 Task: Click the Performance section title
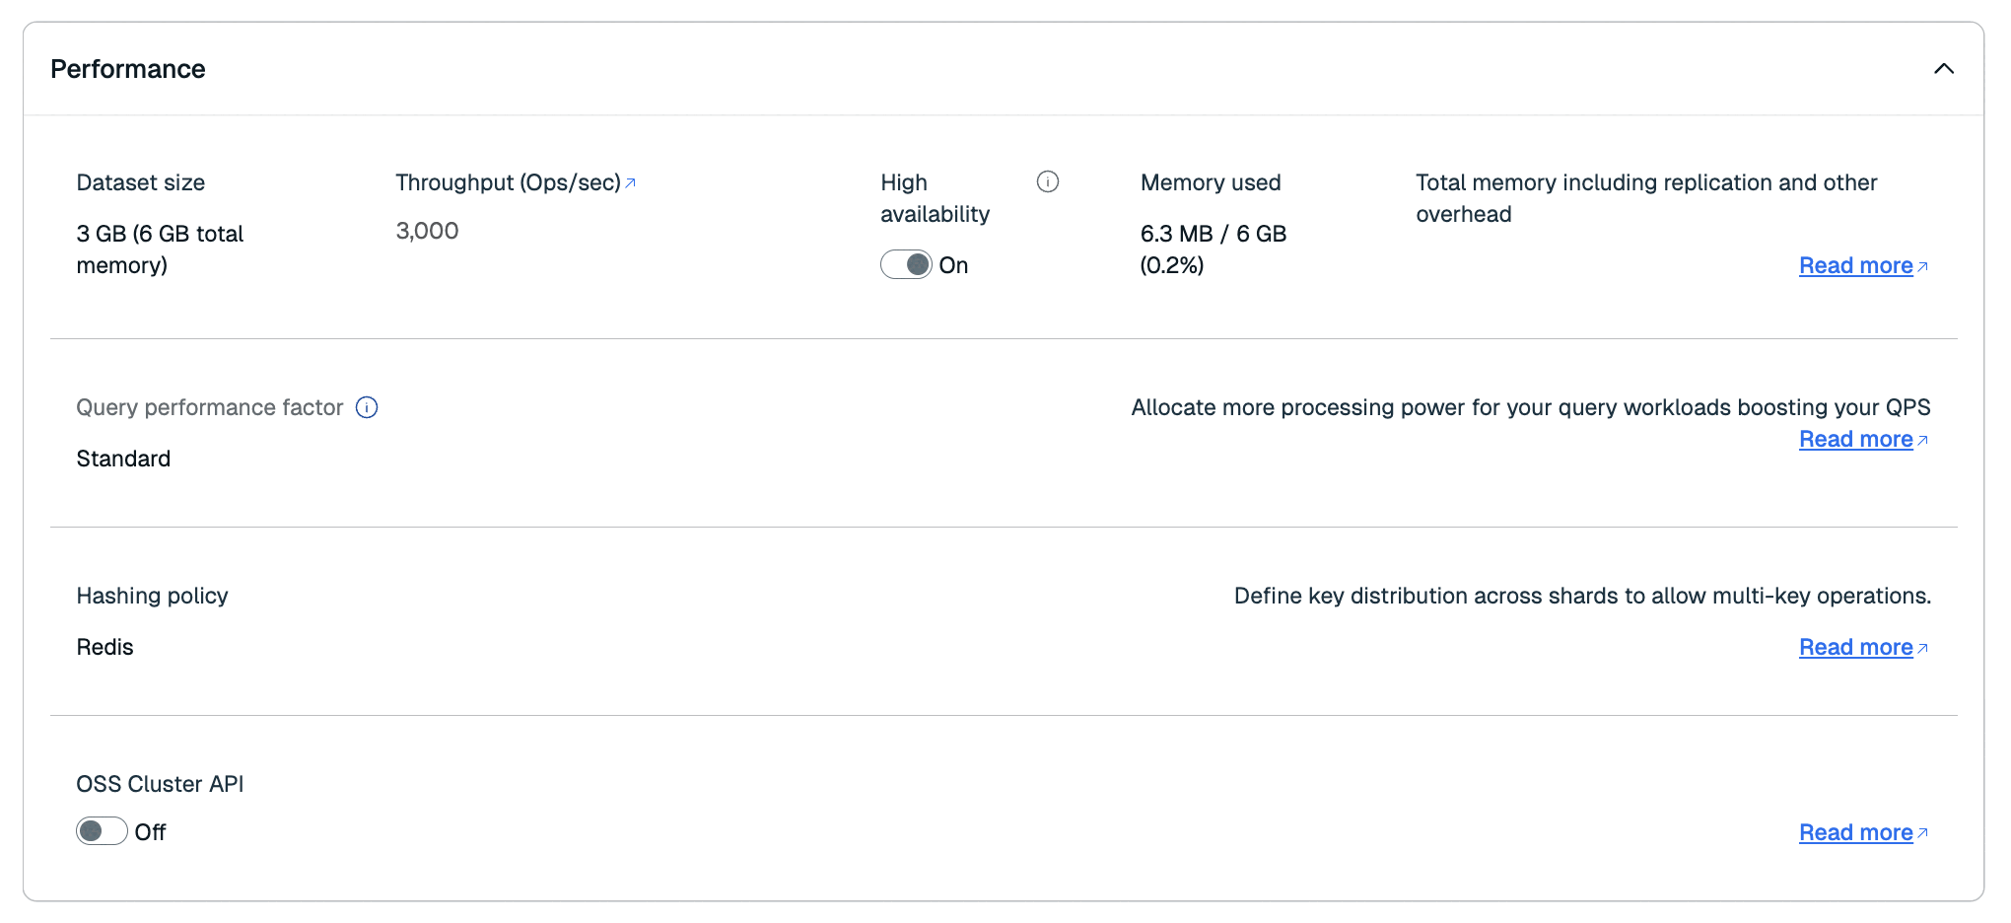pos(128,69)
